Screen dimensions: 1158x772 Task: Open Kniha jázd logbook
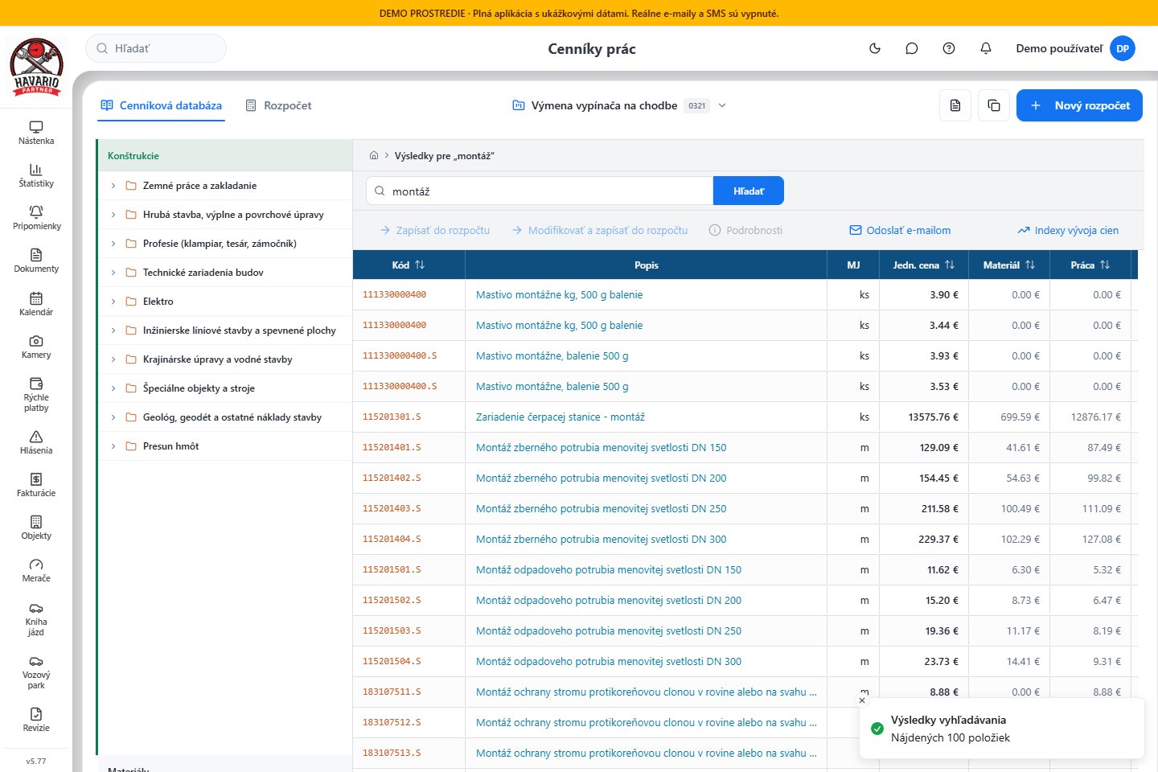pos(36,618)
